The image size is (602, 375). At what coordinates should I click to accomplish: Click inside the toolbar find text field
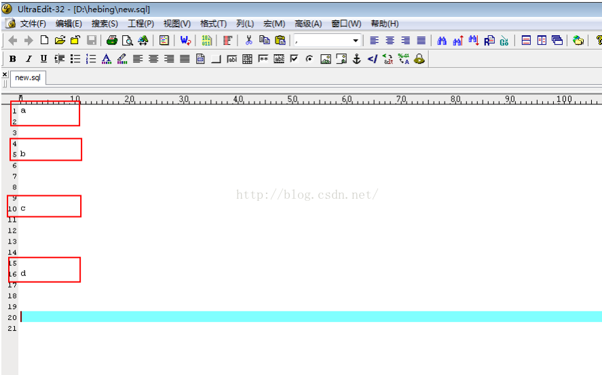[322, 40]
